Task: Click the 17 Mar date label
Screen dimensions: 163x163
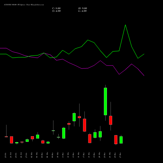Action: tap(84, 155)
